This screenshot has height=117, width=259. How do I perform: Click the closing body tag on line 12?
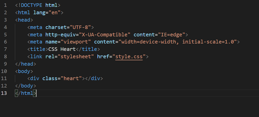tap(26, 86)
